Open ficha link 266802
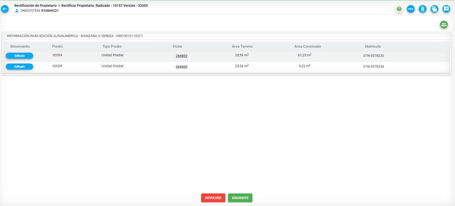Viewport: 455px width, 206px height. pyautogui.click(x=181, y=55)
